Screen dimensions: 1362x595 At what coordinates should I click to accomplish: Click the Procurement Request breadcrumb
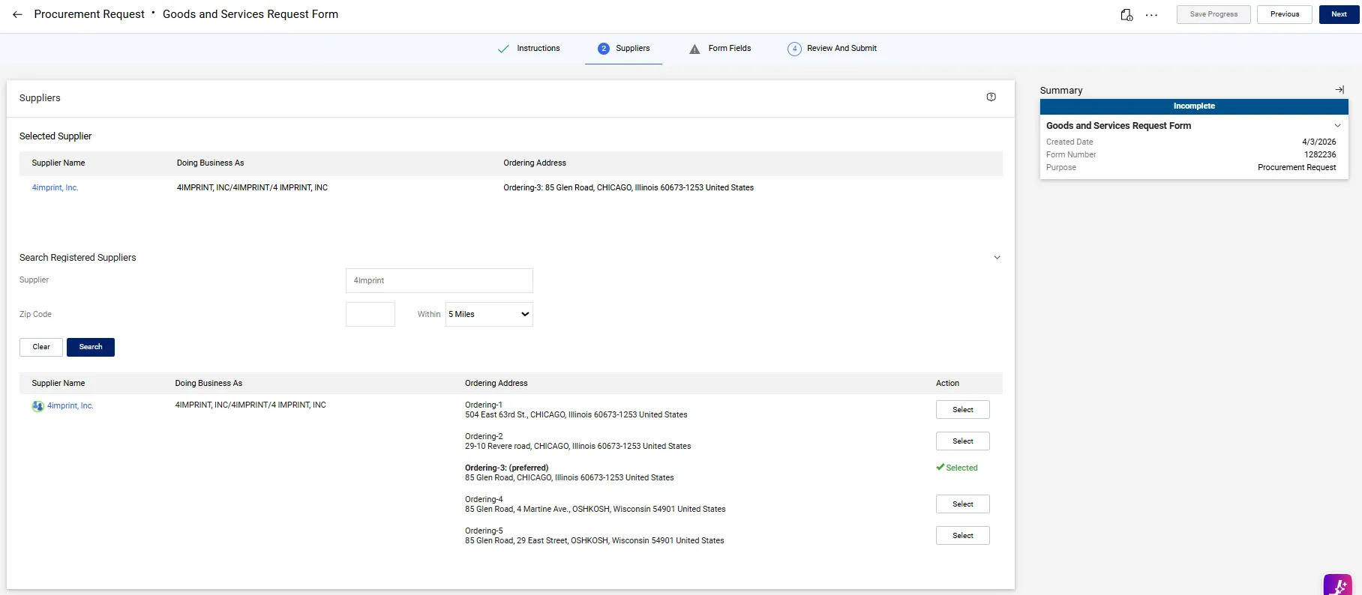tap(89, 14)
